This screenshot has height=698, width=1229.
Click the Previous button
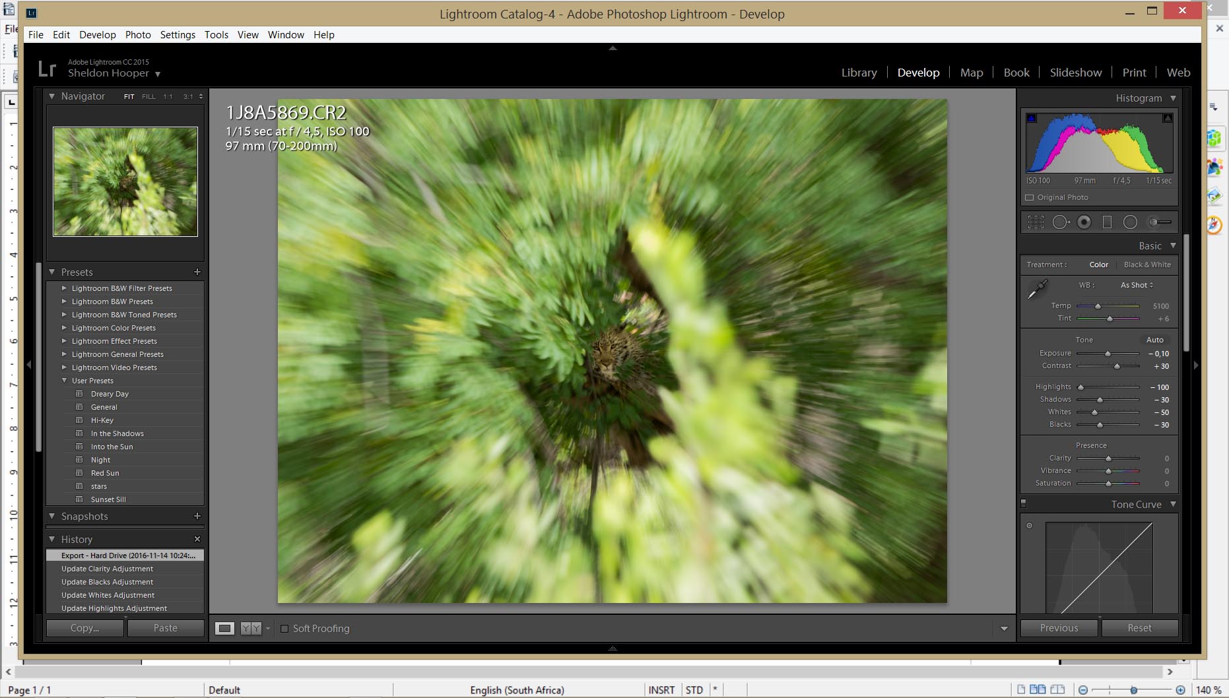[1058, 627]
